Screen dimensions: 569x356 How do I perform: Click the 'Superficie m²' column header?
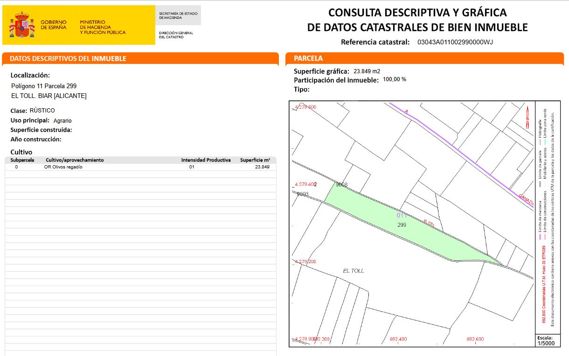pyautogui.click(x=255, y=160)
